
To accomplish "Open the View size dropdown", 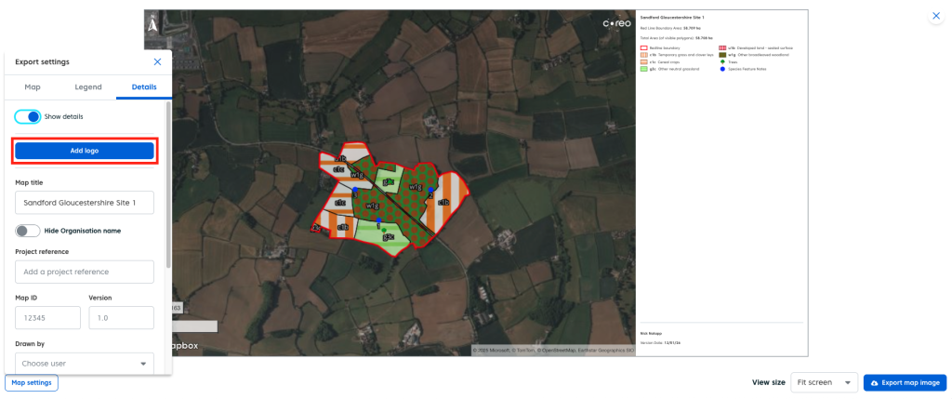I will (824, 382).
